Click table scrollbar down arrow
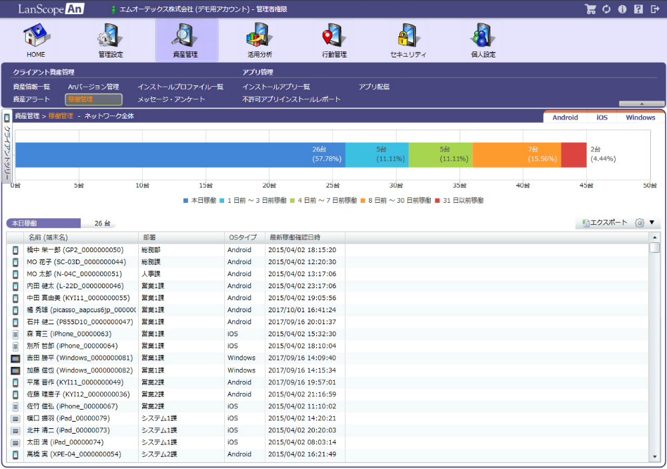 click(x=654, y=457)
